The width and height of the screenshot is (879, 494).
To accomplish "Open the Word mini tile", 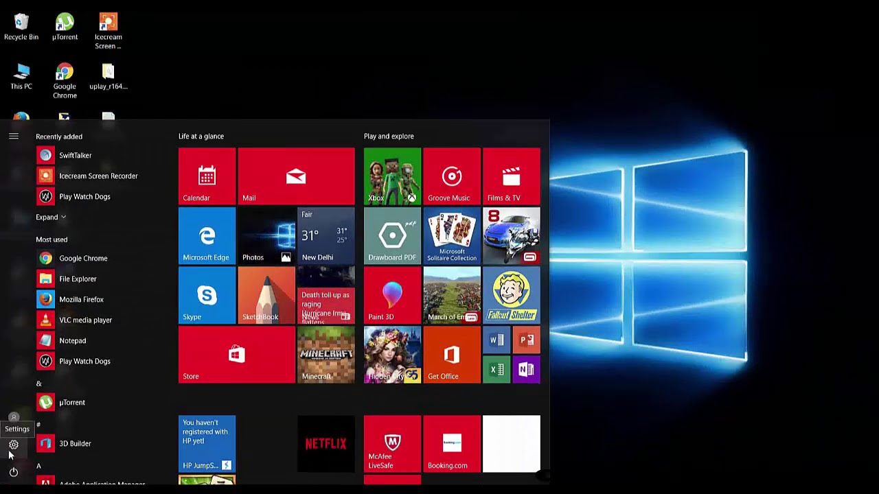I will 496,340.
